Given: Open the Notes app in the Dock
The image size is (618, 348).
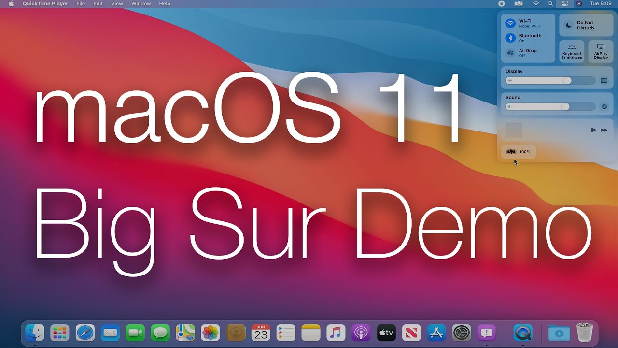Looking at the screenshot, I should 311,333.
